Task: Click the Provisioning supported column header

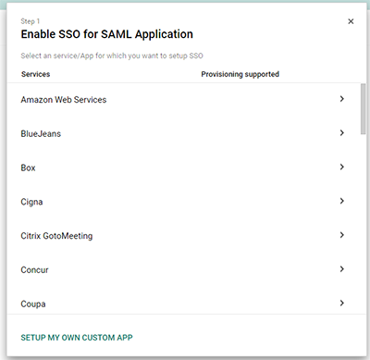Action: tap(240, 74)
